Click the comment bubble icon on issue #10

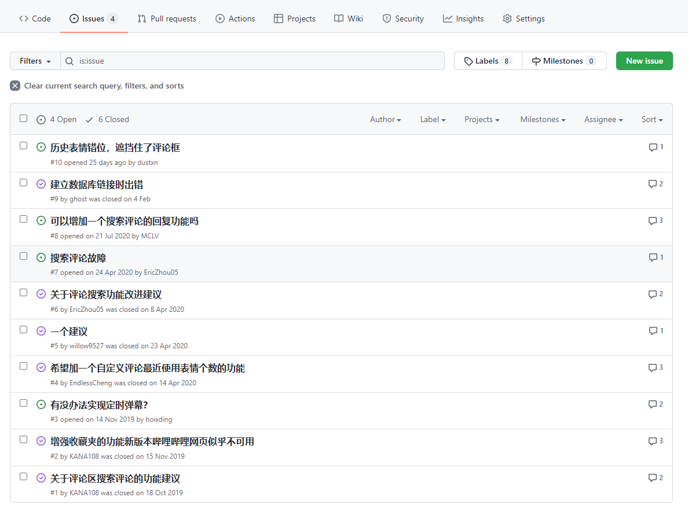tap(653, 147)
